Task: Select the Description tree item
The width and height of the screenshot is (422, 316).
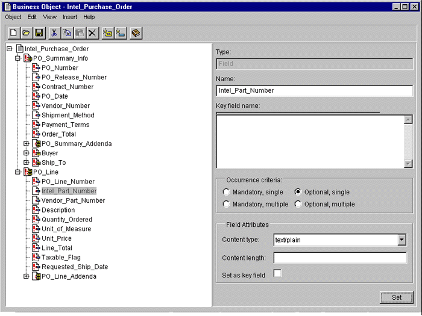Action: tap(58, 210)
